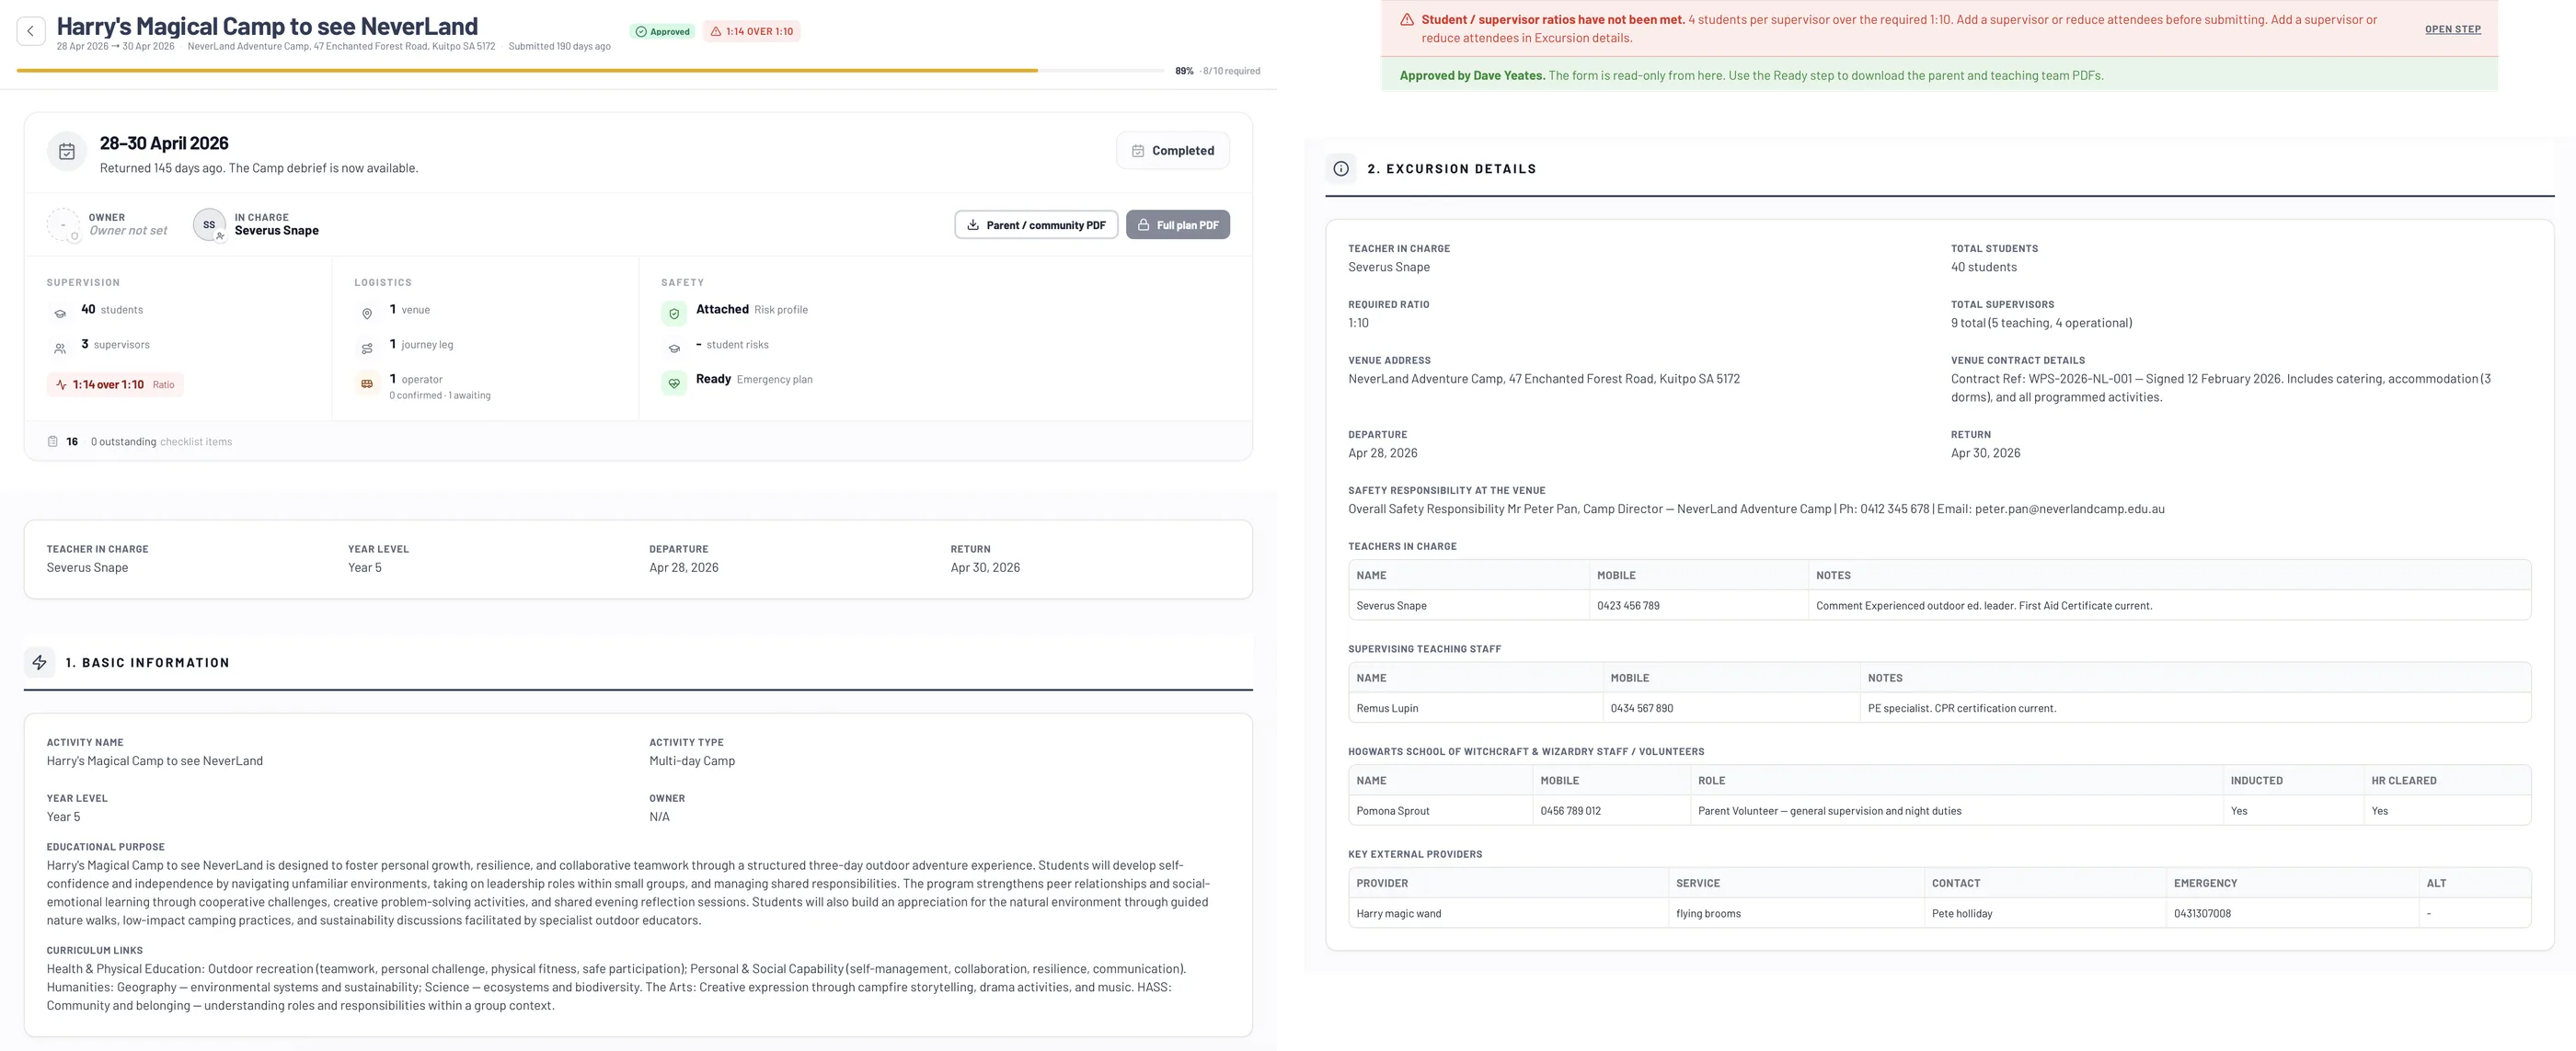Image resolution: width=2576 pixels, height=1051 pixels.
Task: Click the operator bus icon
Action: [367, 383]
